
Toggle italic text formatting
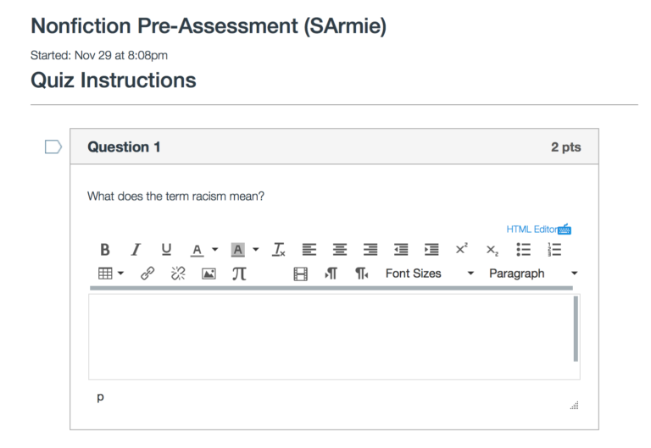tap(135, 250)
